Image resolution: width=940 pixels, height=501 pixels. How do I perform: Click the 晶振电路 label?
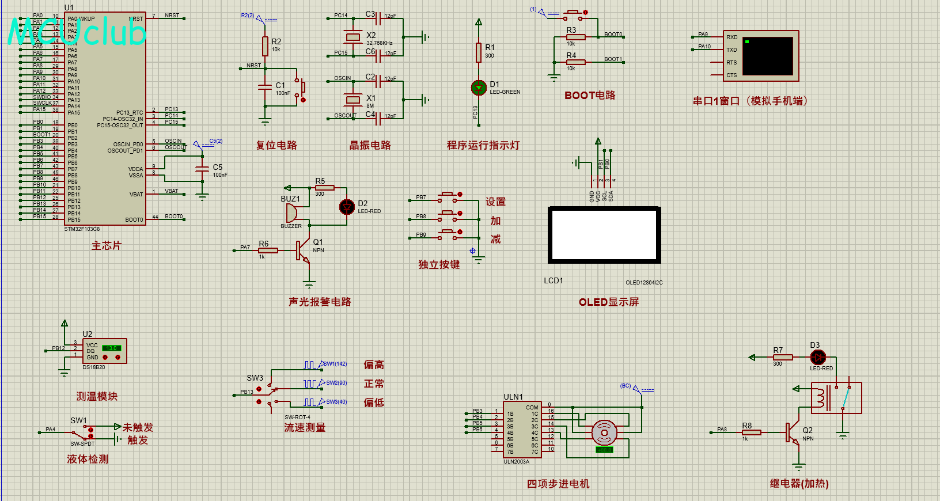[x=370, y=145]
